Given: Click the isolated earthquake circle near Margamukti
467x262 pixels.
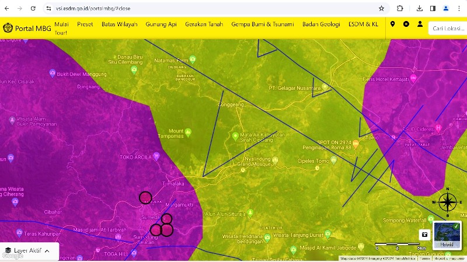Looking at the screenshot, I should pyautogui.click(x=145, y=198).
